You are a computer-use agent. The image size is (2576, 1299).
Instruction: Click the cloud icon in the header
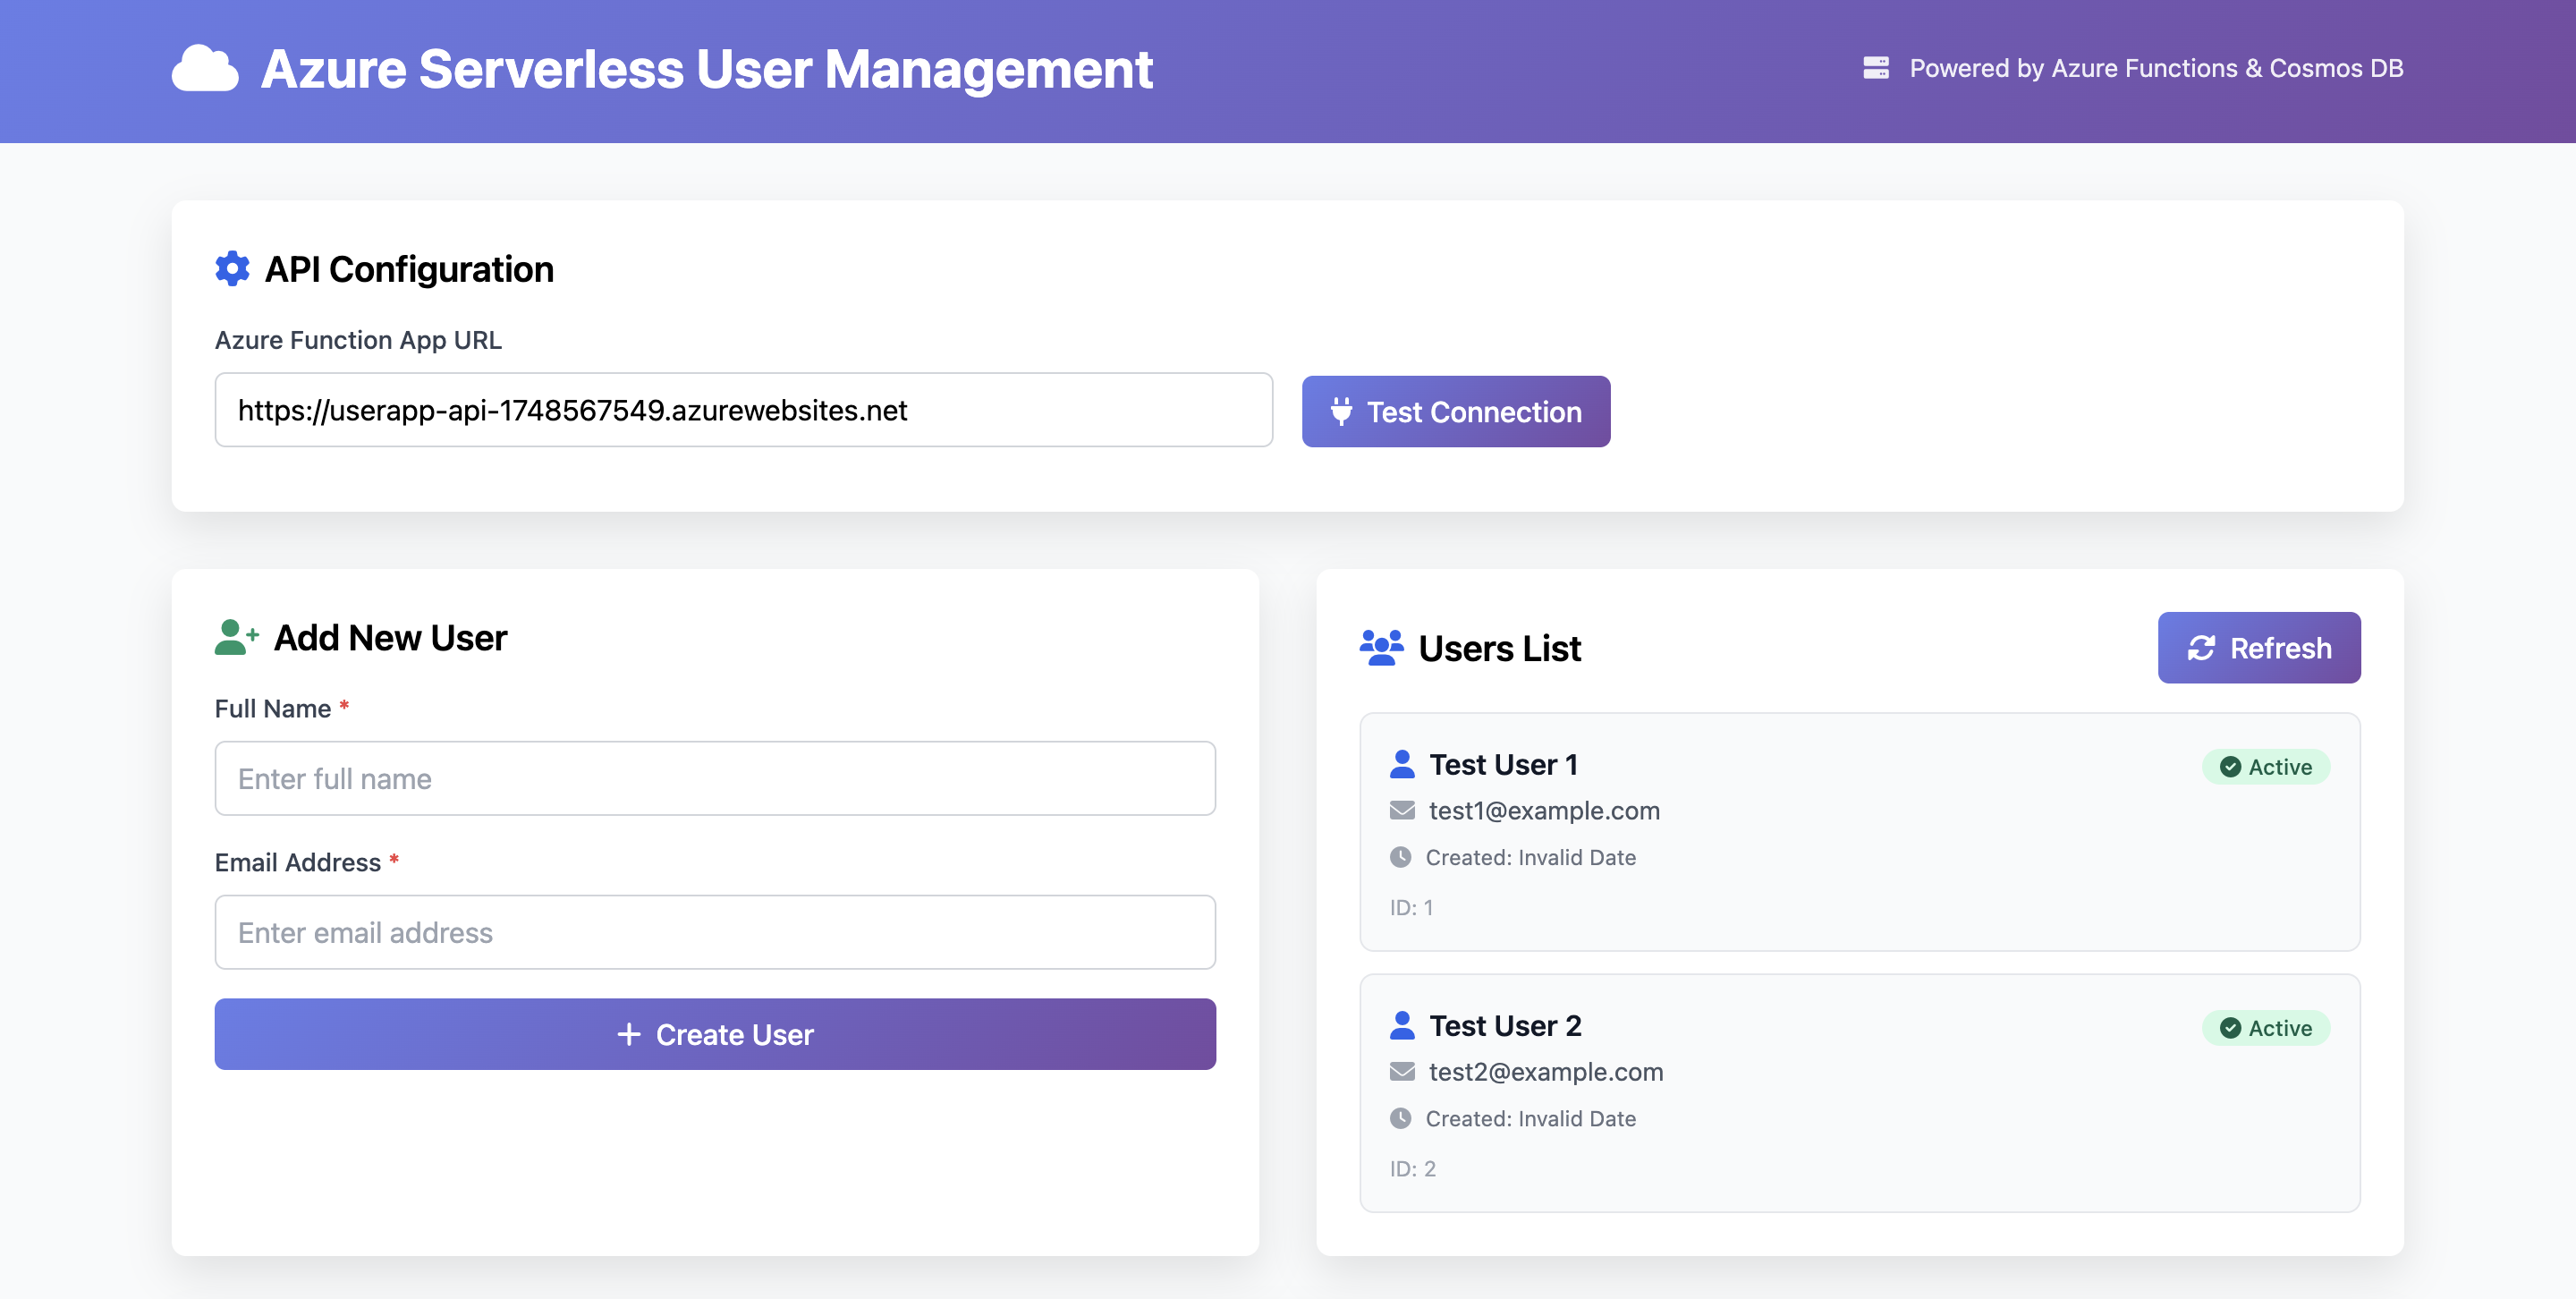point(206,69)
